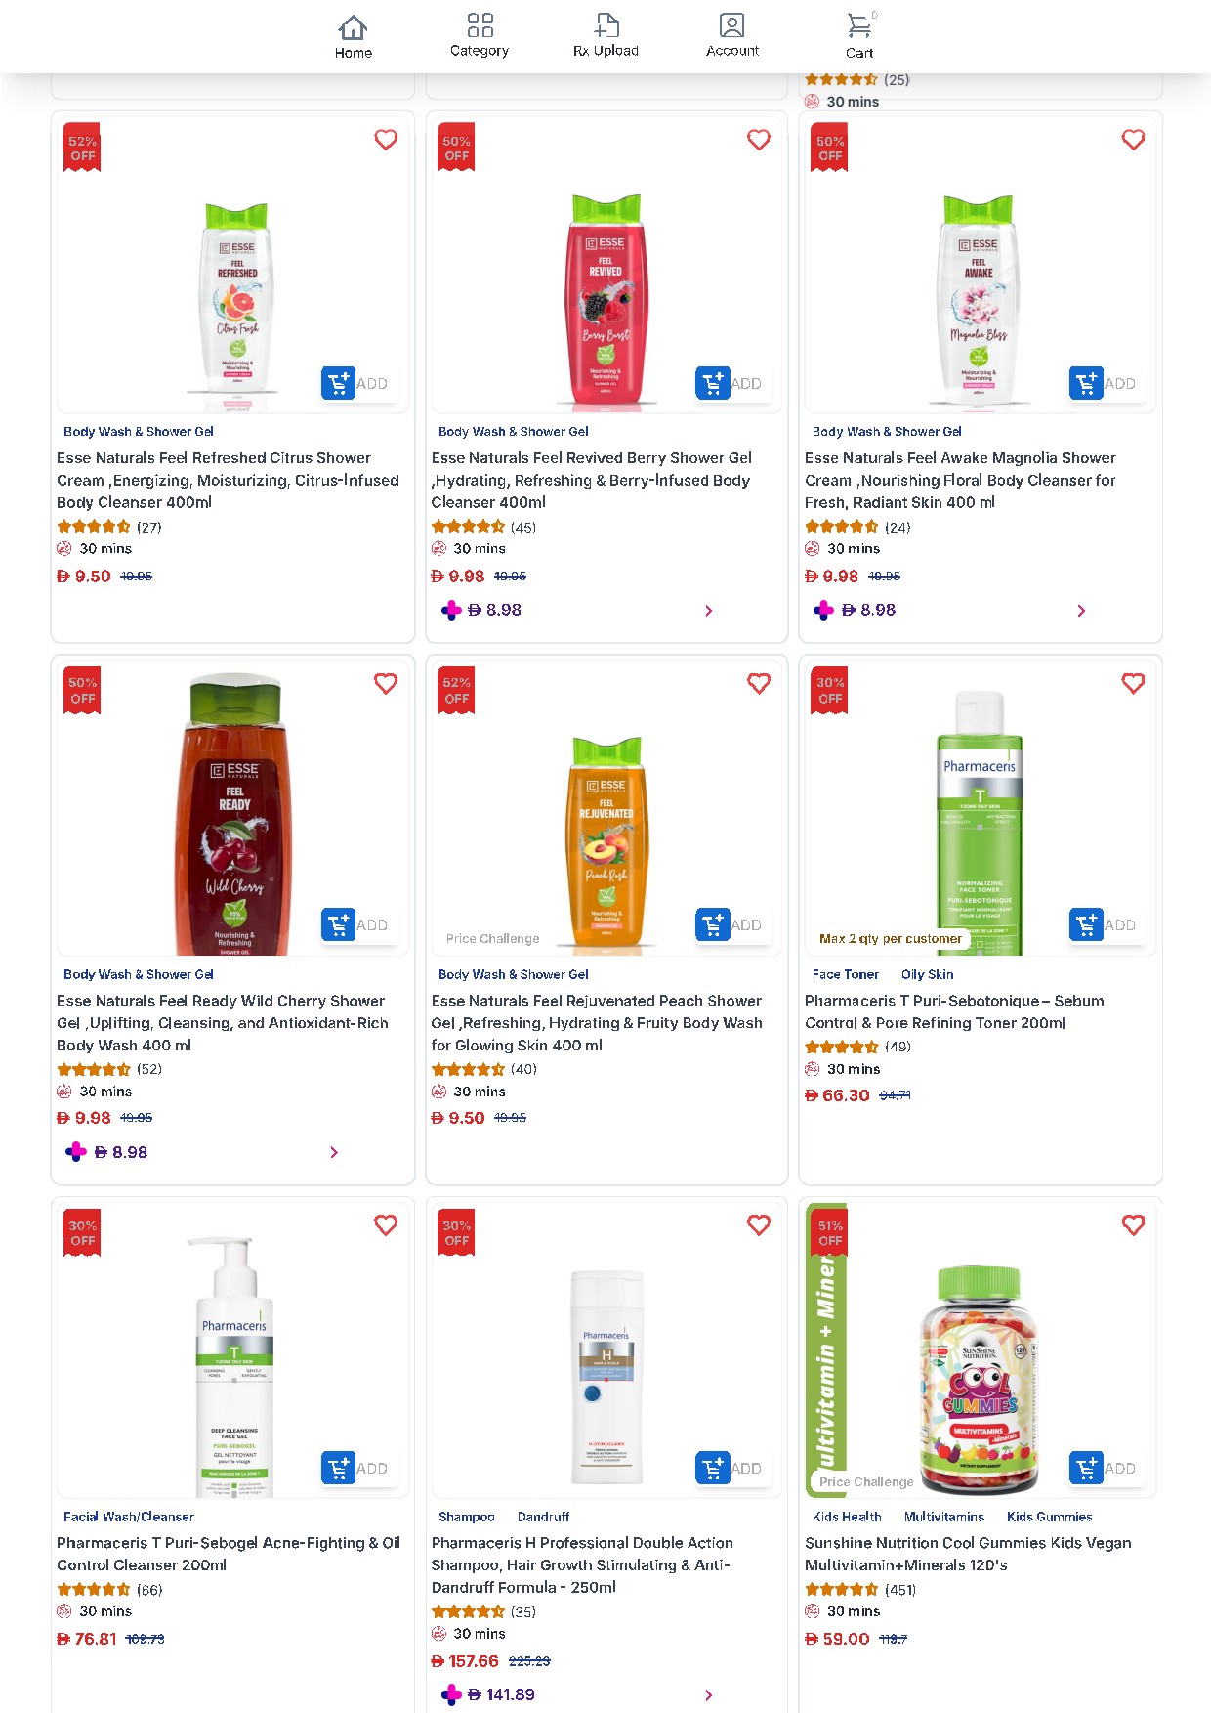Select the Dandruff category tag
This screenshot has height=1713, width=1211.
point(543,1517)
